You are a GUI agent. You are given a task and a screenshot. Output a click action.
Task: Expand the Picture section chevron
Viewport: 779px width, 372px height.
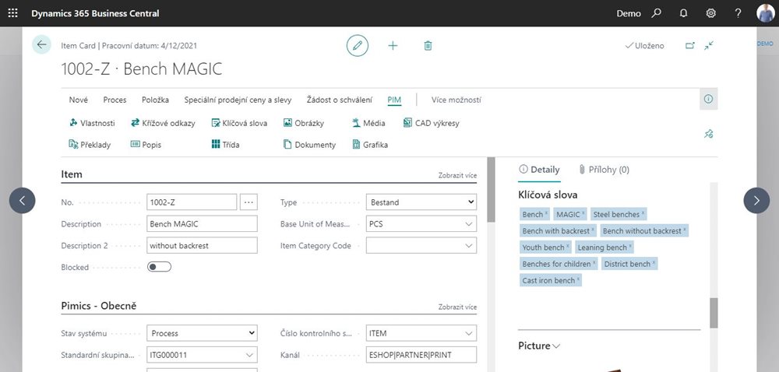[x=556, y=346]
